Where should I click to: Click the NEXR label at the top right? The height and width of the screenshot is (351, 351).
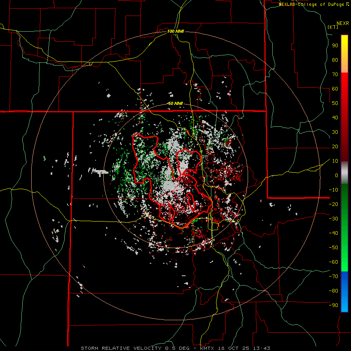(x=343, y=23)
